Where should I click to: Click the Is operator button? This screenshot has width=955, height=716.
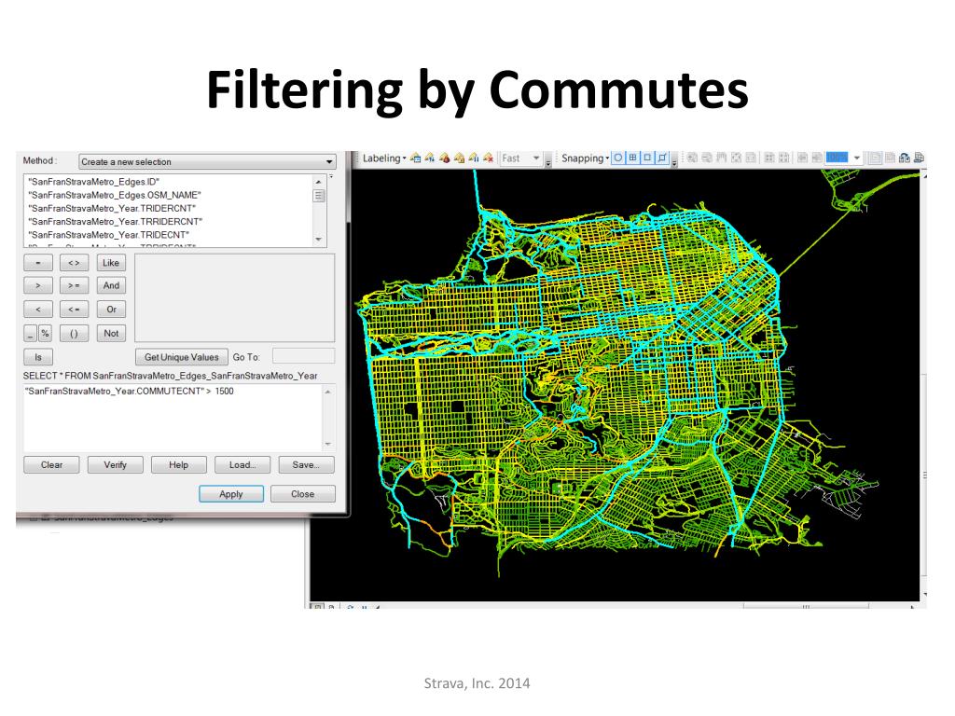coord(38,357)
